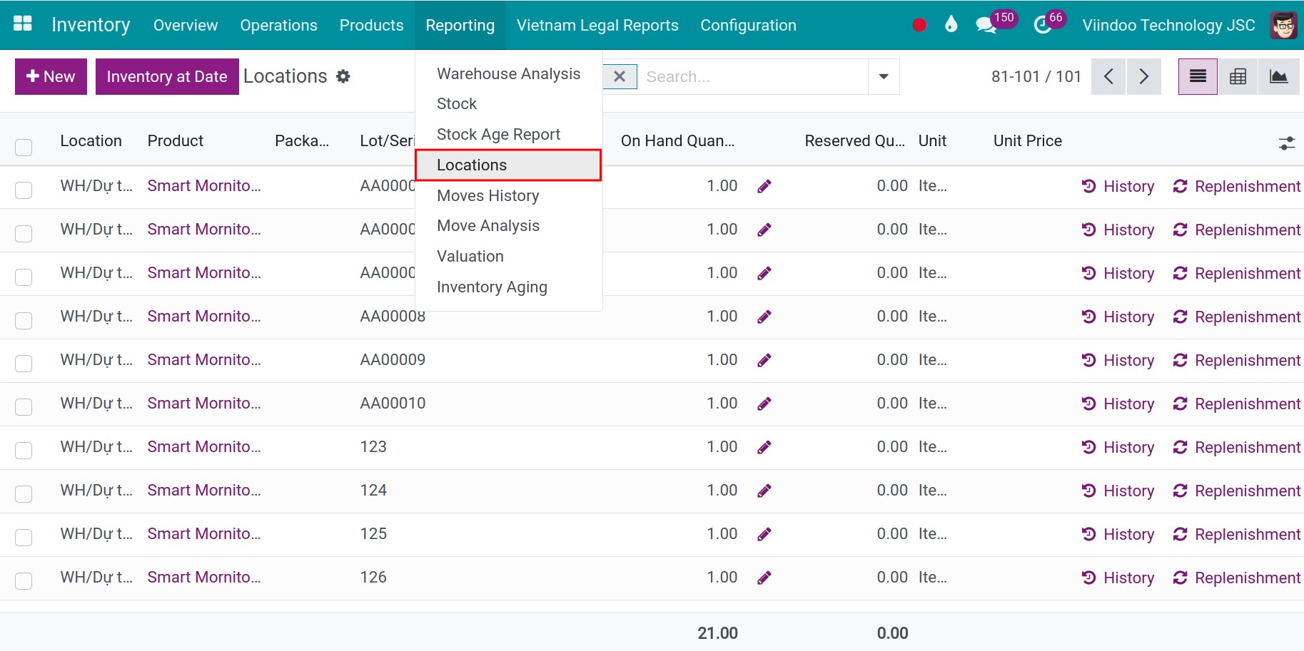Open the Configuration menu
The width and height of the screenshot is (1304, 651).
coord(748,25)
